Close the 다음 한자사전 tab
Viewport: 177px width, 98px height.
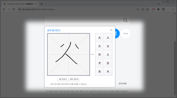(36, 4)
